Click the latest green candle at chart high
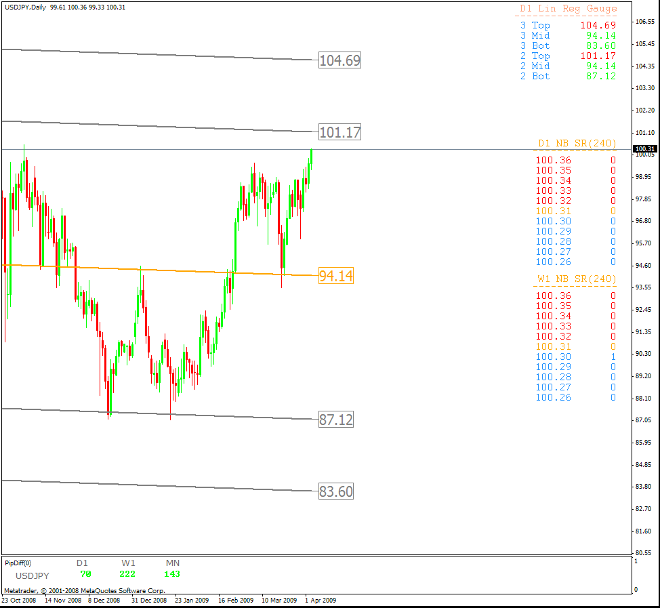This screenshot has width=660, height=608. [311, 157]
